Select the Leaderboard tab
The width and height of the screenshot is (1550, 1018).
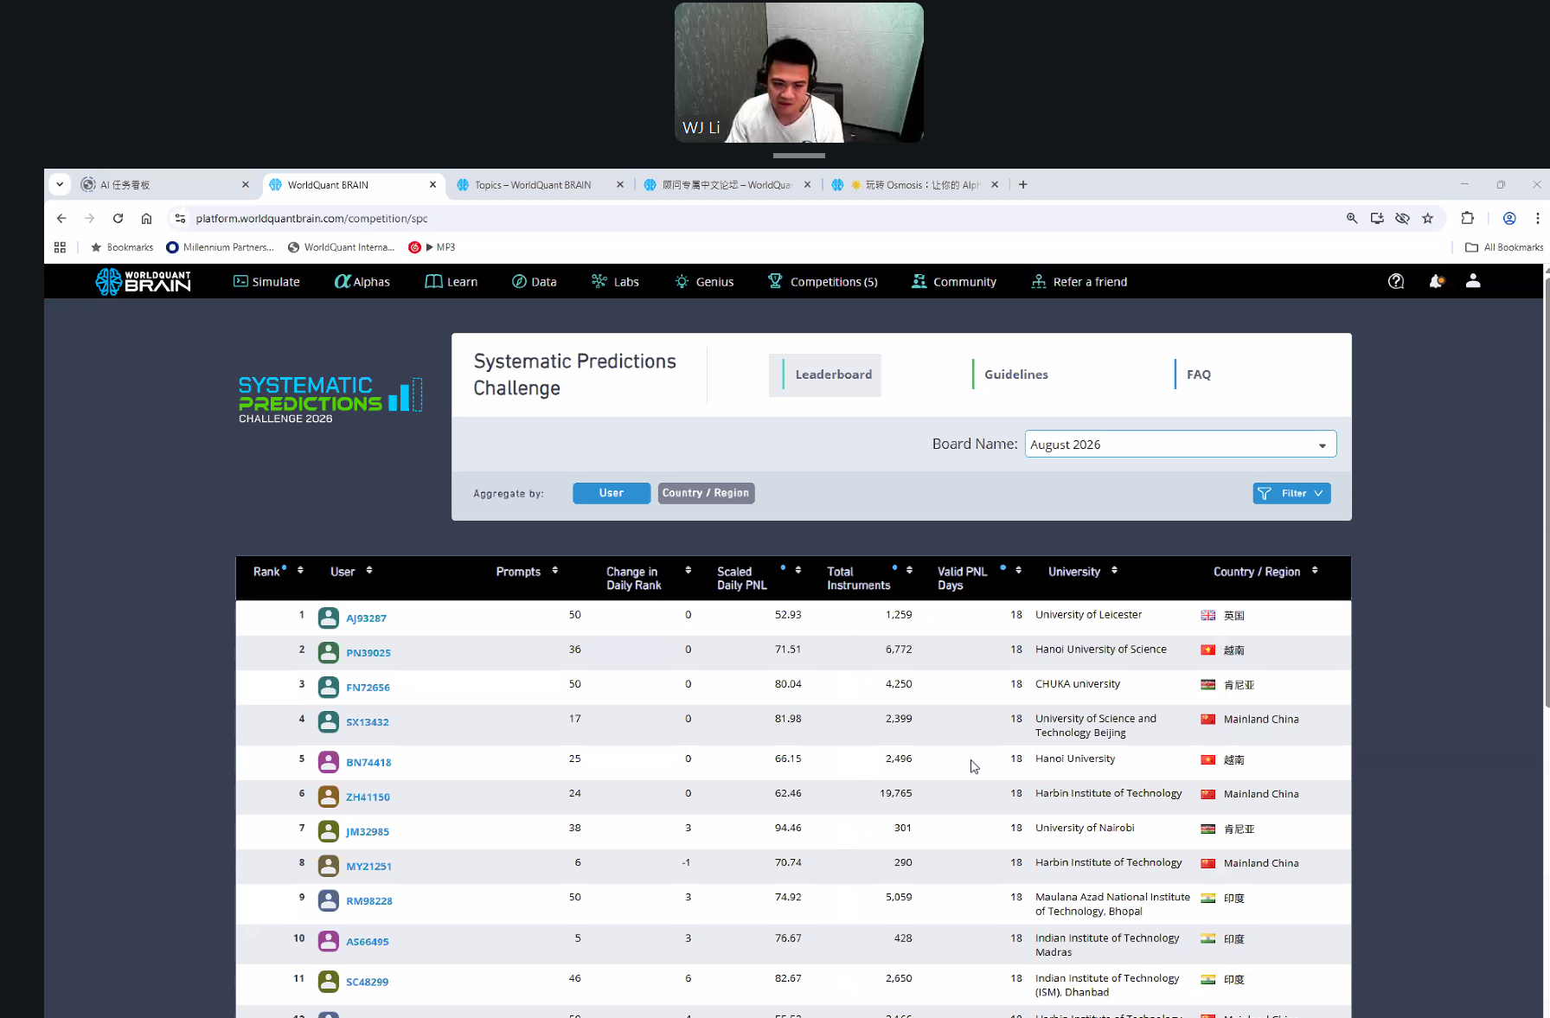click(825, 375)
